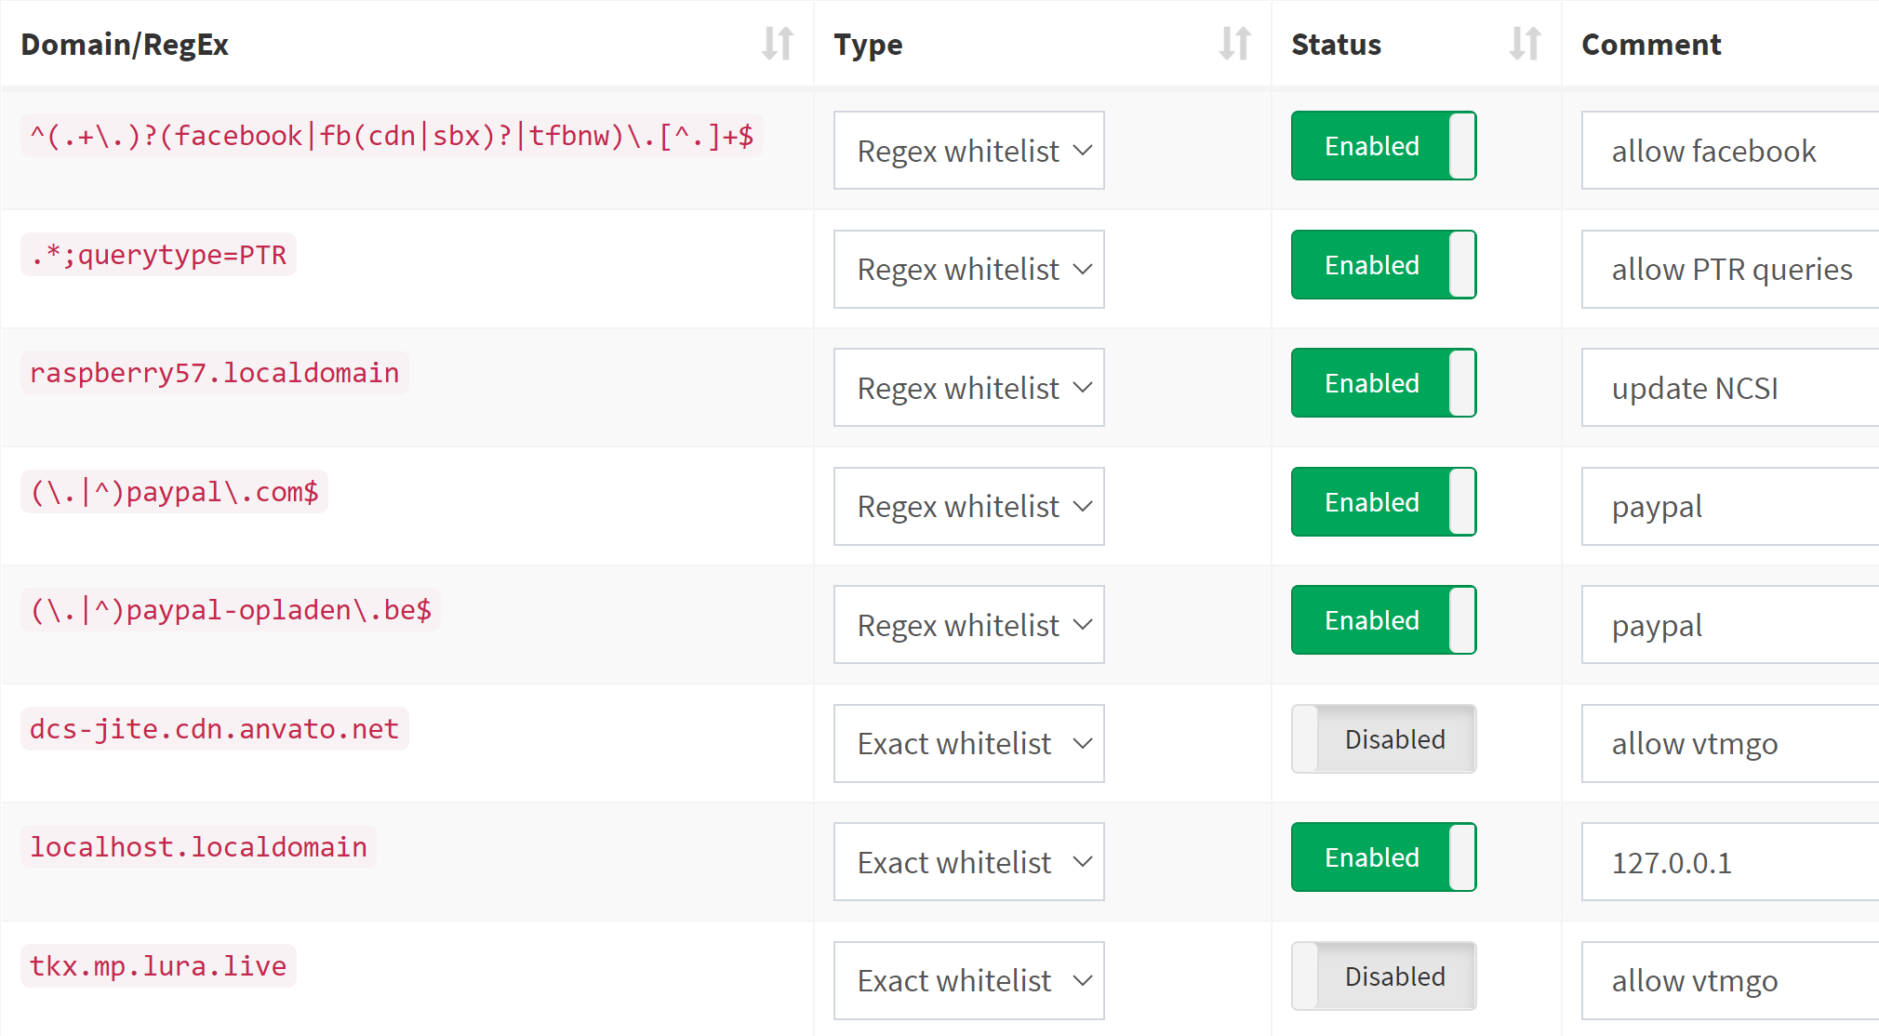Edit the 'allow PTR queries' comment field

pyautogui.click(x=1730, y=270)
